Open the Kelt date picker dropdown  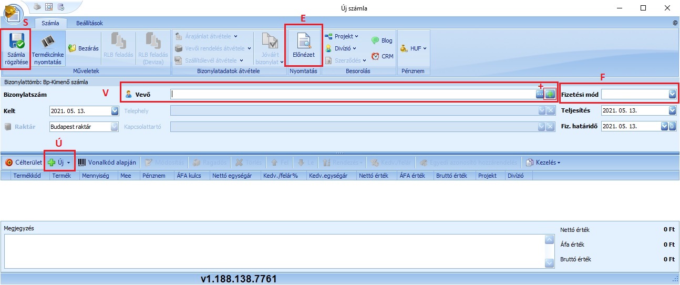[115, 111]
